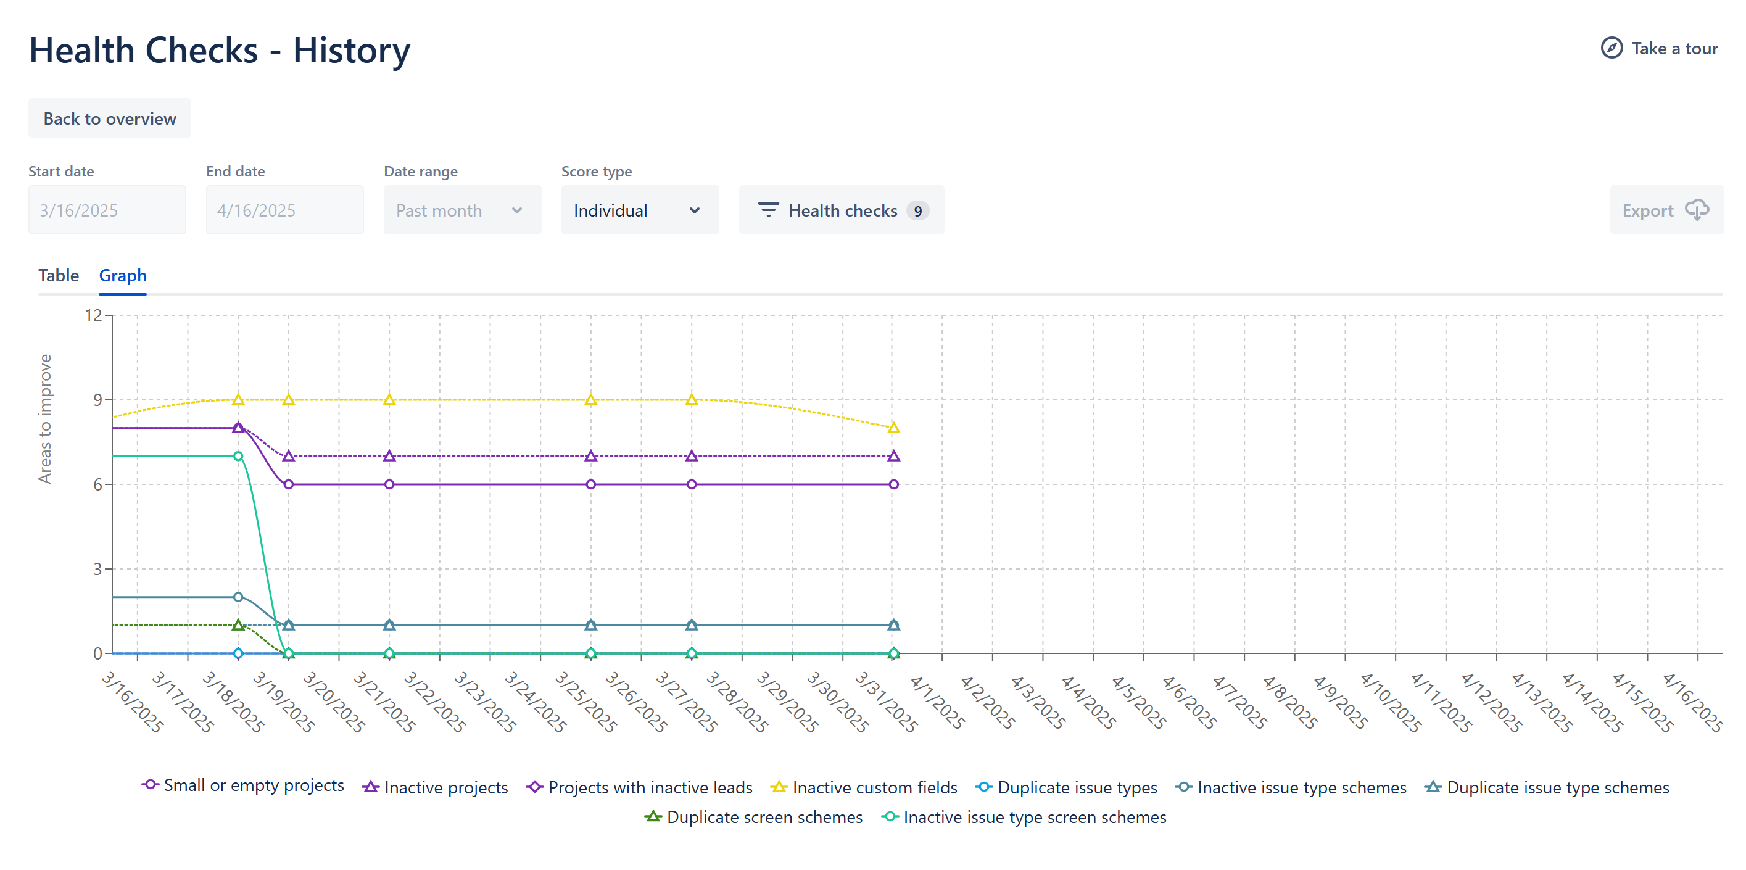Click the Duplicate issue type schemes legend marker

point(1433,787)
